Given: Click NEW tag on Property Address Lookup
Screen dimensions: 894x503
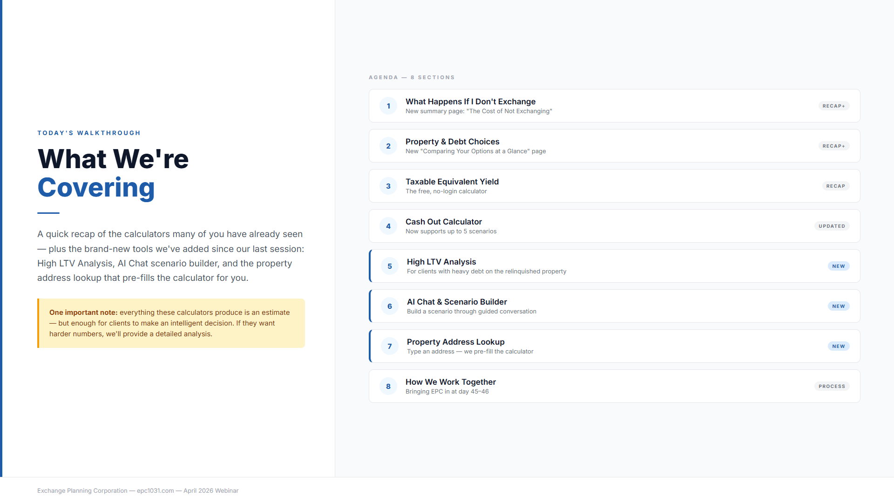Looking at the screenshot, I should [x=839, y=346].
